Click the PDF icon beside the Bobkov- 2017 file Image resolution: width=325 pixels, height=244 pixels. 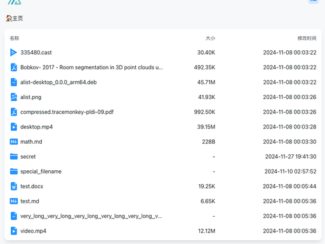(14, 67)
